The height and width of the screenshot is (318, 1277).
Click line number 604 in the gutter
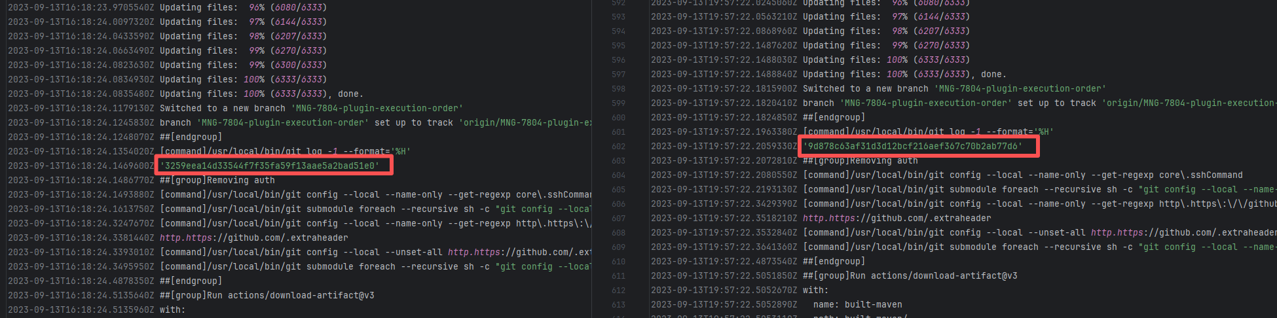tap(618, 175)
